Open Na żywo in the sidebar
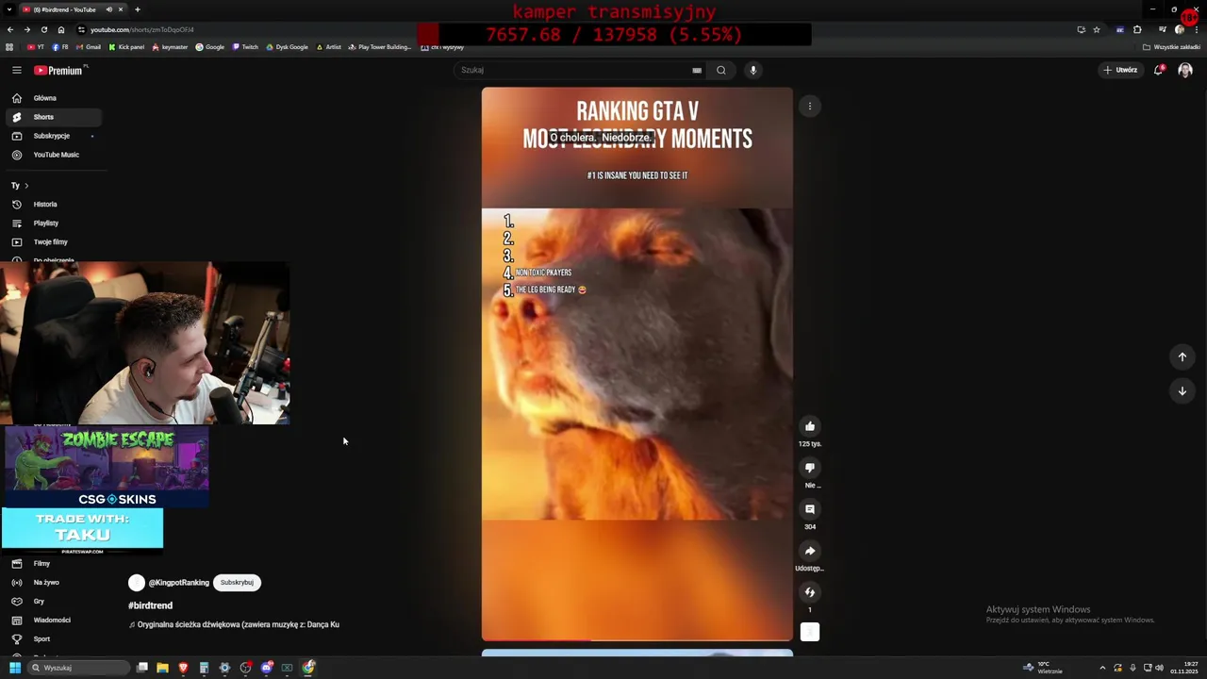 (53, 582)
